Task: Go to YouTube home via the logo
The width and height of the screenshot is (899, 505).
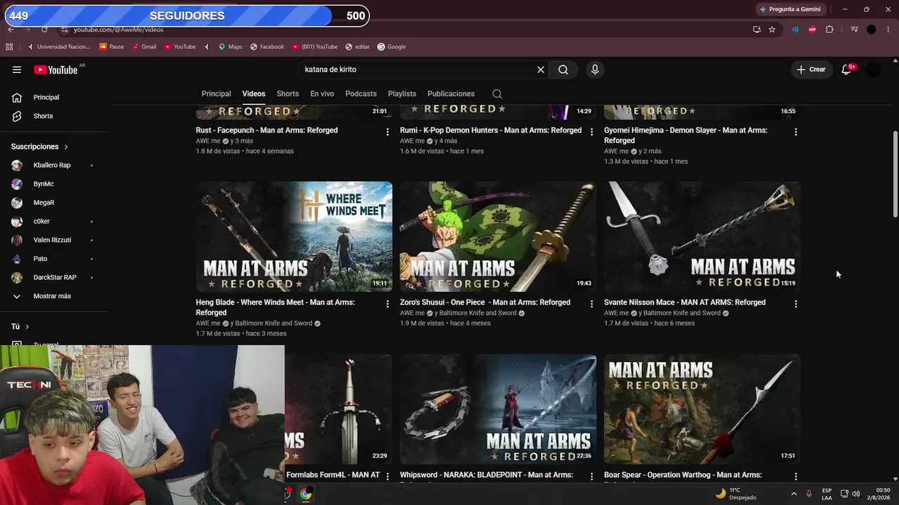Action: (55, 69)
